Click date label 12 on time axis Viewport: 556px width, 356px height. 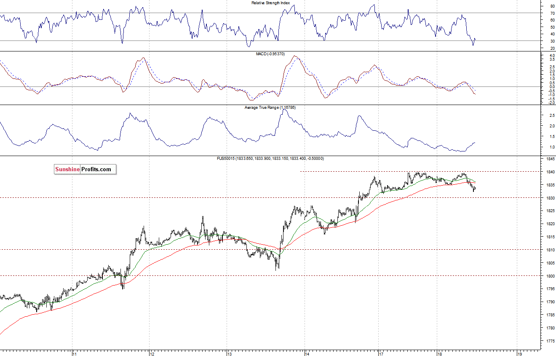pyautogui.click(x=152, y=353)
